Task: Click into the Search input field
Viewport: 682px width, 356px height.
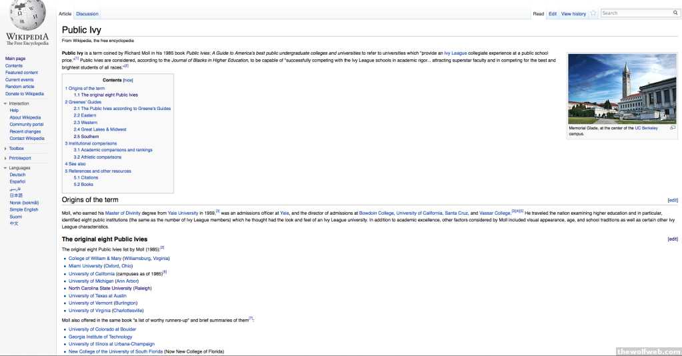Action: pos(635,13)
